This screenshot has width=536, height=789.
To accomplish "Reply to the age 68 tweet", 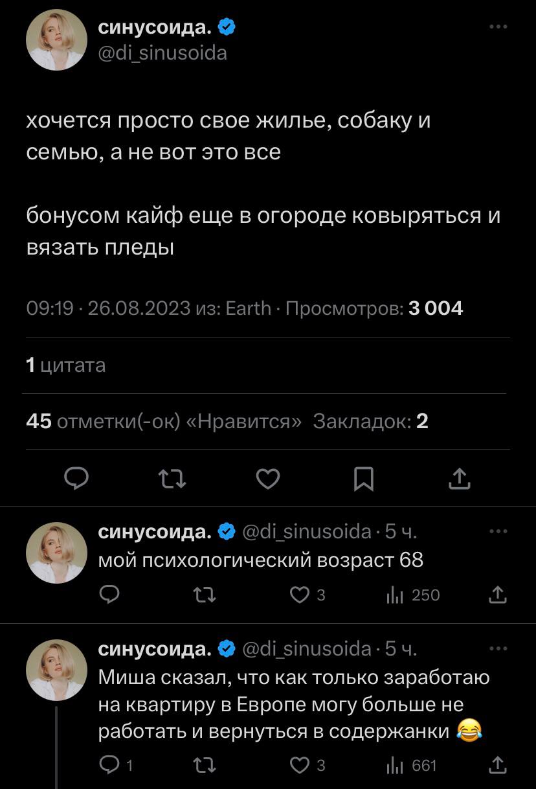I will 111,595.
